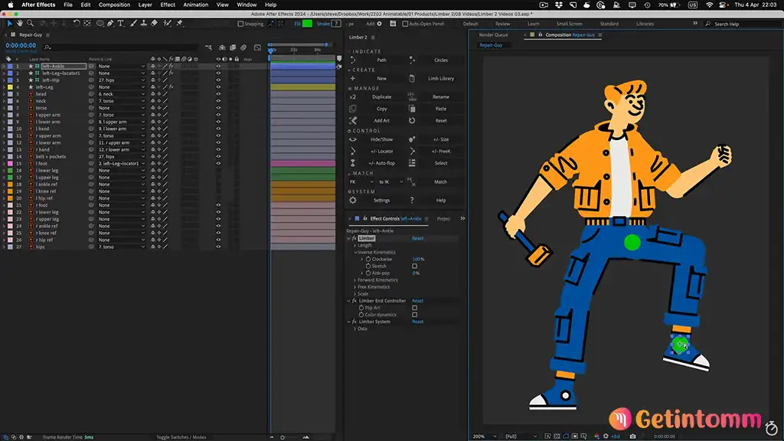
Task: Select the Puppet Pin tool
Action: pyautogui.click(x=179, y=24)
